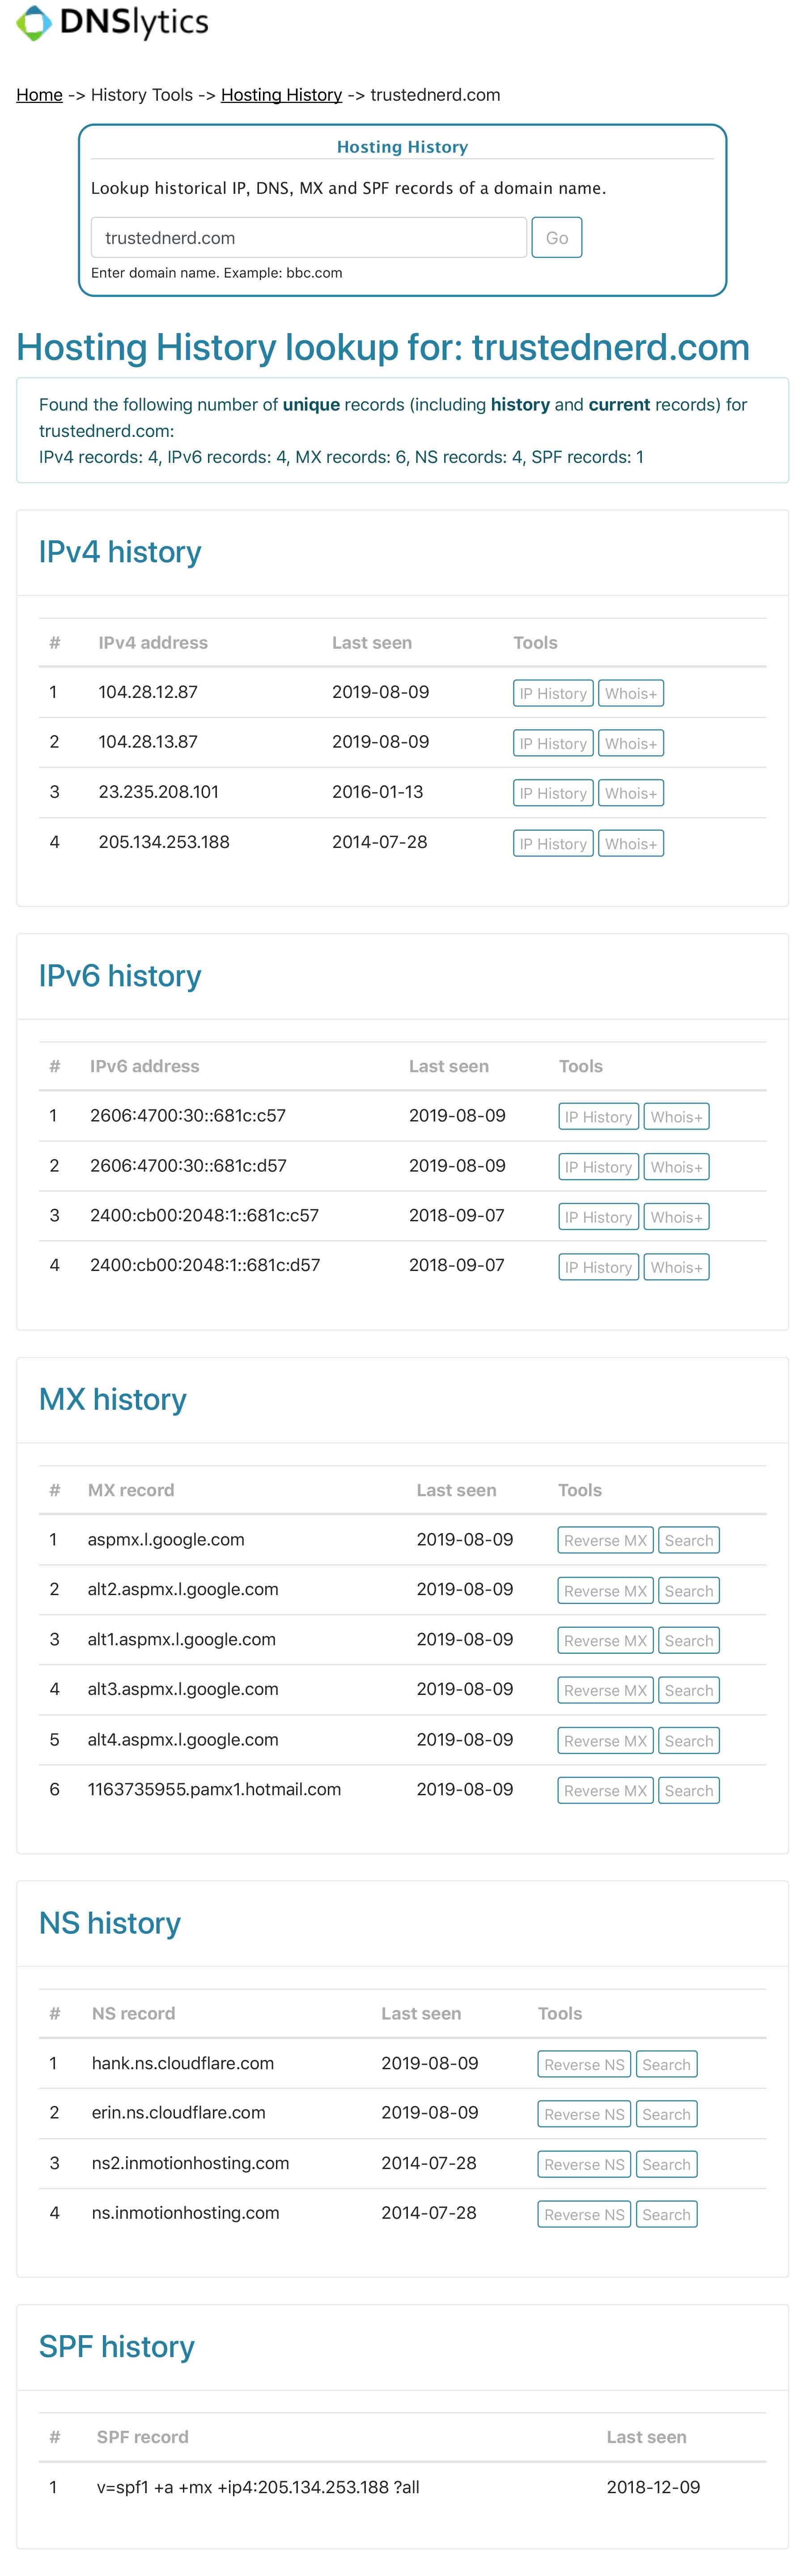806x2576 pixels.
Task: Click Search for alt4.aspmx.l.google.com
Action: coord(689,1741)
